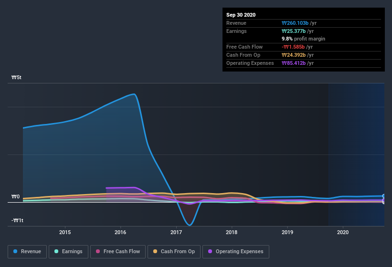Click the blue Revenue legend dot
The width and height of the screenshot is (392, 267).
click(x=16, y=251)
